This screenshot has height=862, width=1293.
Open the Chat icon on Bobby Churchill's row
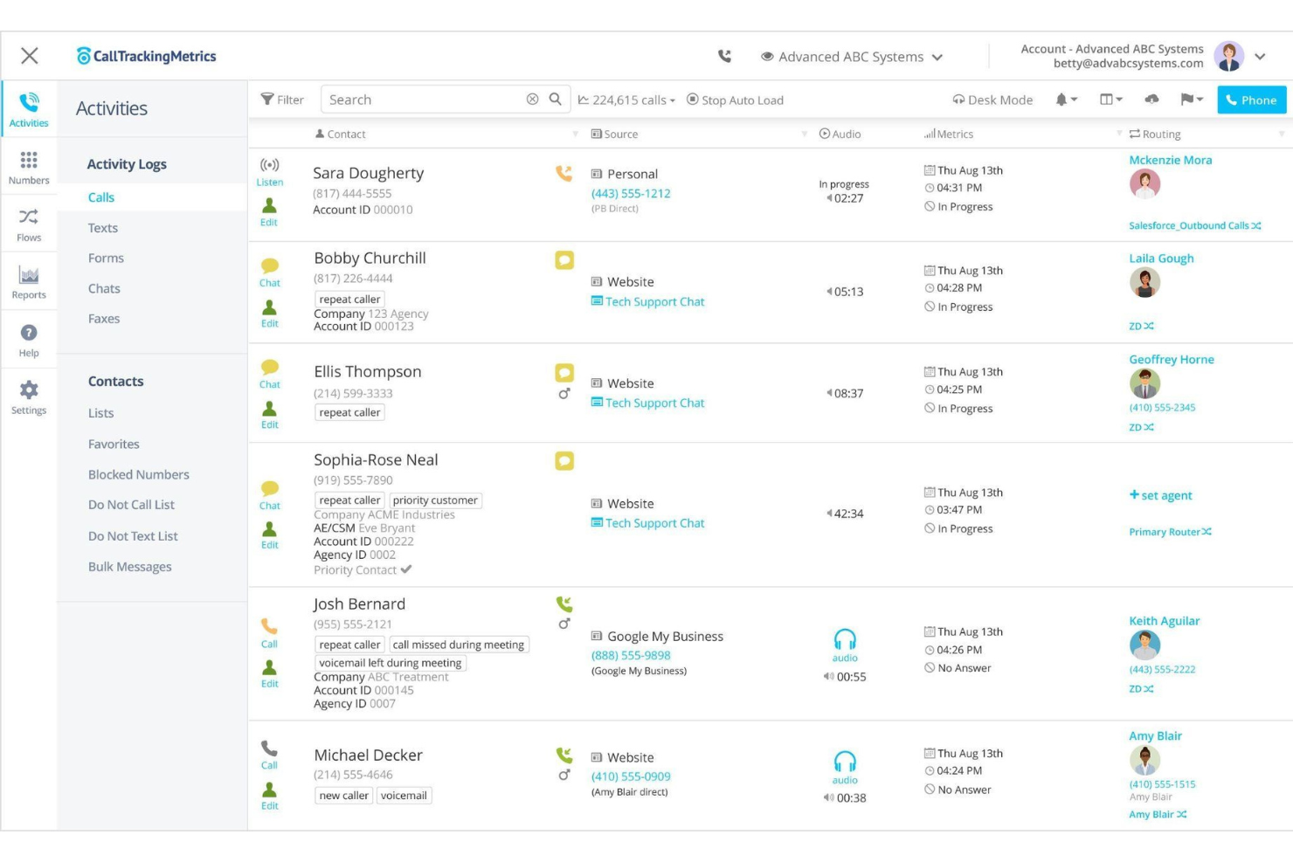coord(270,267)
